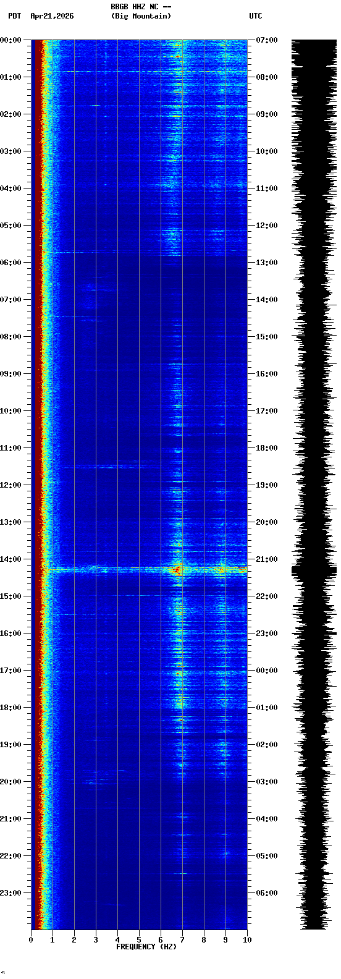The height and width of the screenshot is (979, 341).
Task: Click the '10:00' label on the PDT axis
Action: [11, 411]
